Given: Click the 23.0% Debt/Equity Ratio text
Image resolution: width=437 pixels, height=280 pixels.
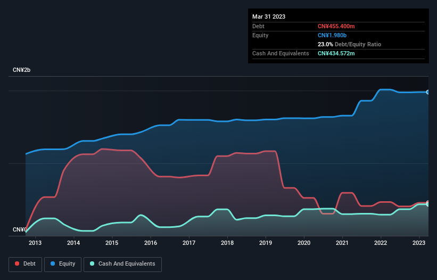Looking at the screenshot, I should click(x=349, y=44).
